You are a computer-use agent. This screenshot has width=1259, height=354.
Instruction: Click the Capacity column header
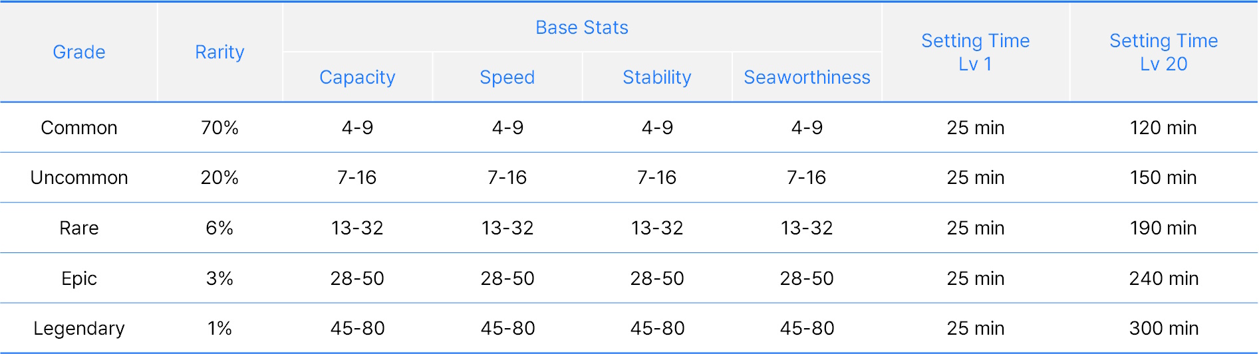pos(357,77)
